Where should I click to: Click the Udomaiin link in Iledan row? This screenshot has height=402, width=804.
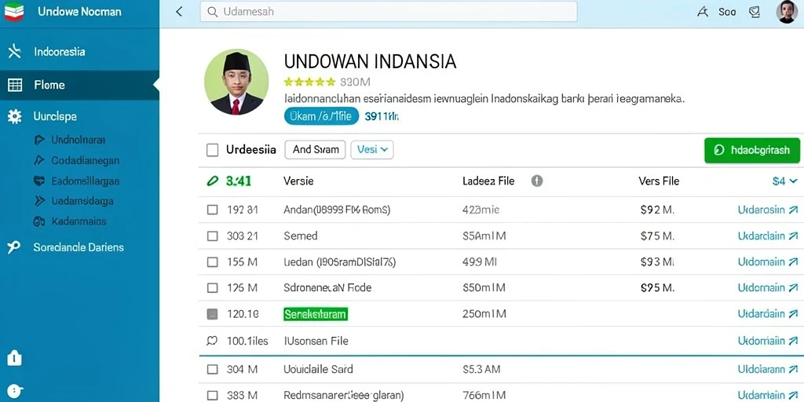768,262
